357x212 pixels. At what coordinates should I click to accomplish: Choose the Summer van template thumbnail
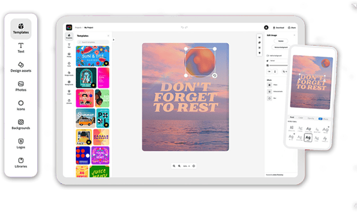pos(85,118)
